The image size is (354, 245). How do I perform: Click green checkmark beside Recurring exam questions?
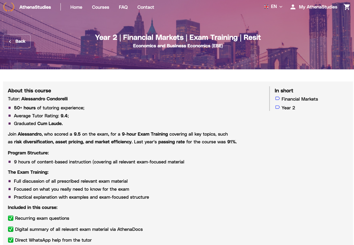11,218
